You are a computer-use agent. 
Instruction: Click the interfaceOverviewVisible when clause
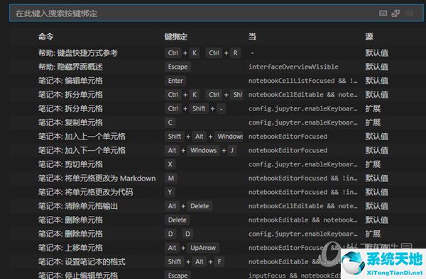[293, 67]
